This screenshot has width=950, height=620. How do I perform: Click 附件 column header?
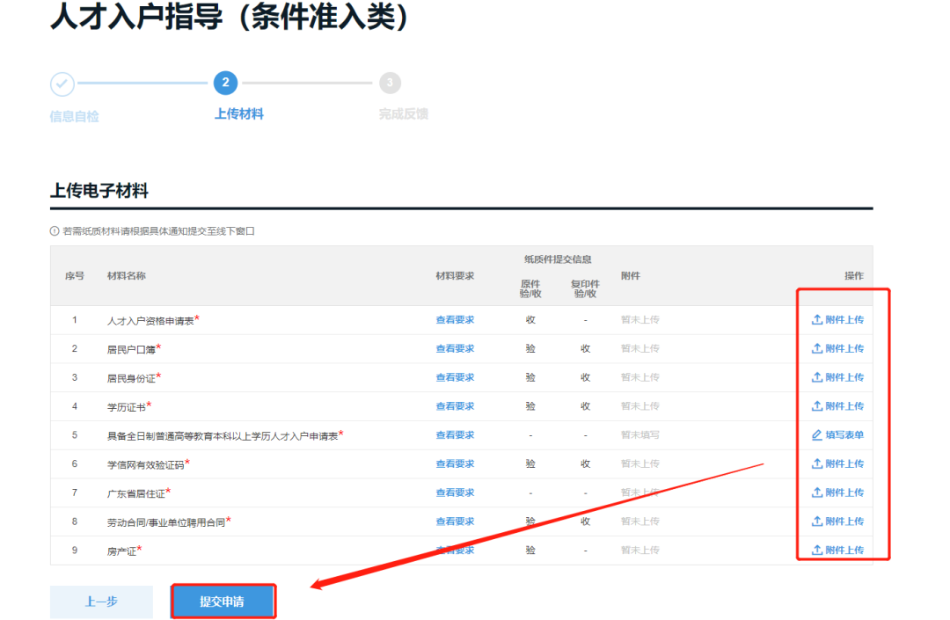(630, 276)
